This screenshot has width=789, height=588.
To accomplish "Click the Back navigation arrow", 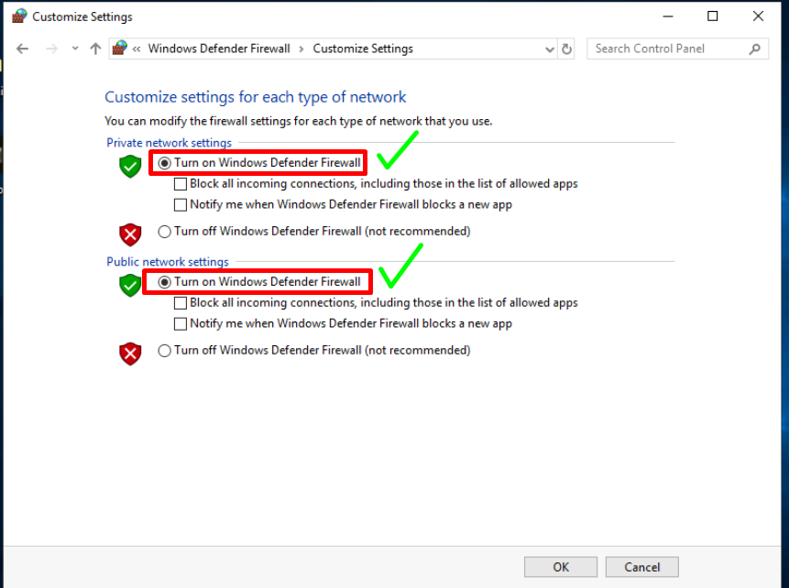I will point(23,49).
